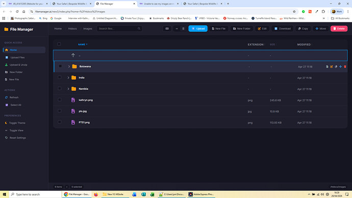Viewport: 352px width, 198px height.
Task: Click the India folder icon
Action: (x=73, y=78)
